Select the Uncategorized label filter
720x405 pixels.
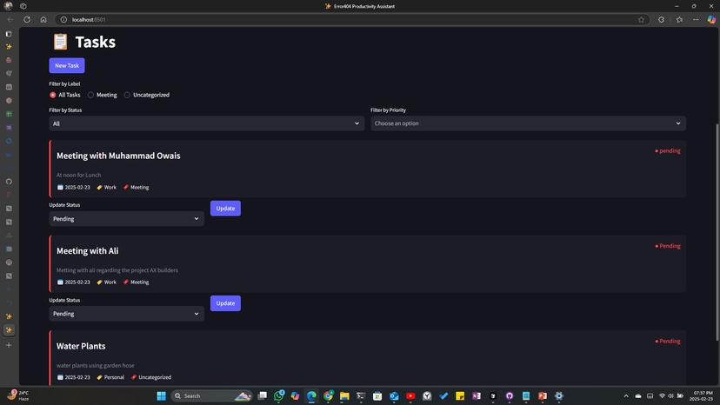pos(128,95)
